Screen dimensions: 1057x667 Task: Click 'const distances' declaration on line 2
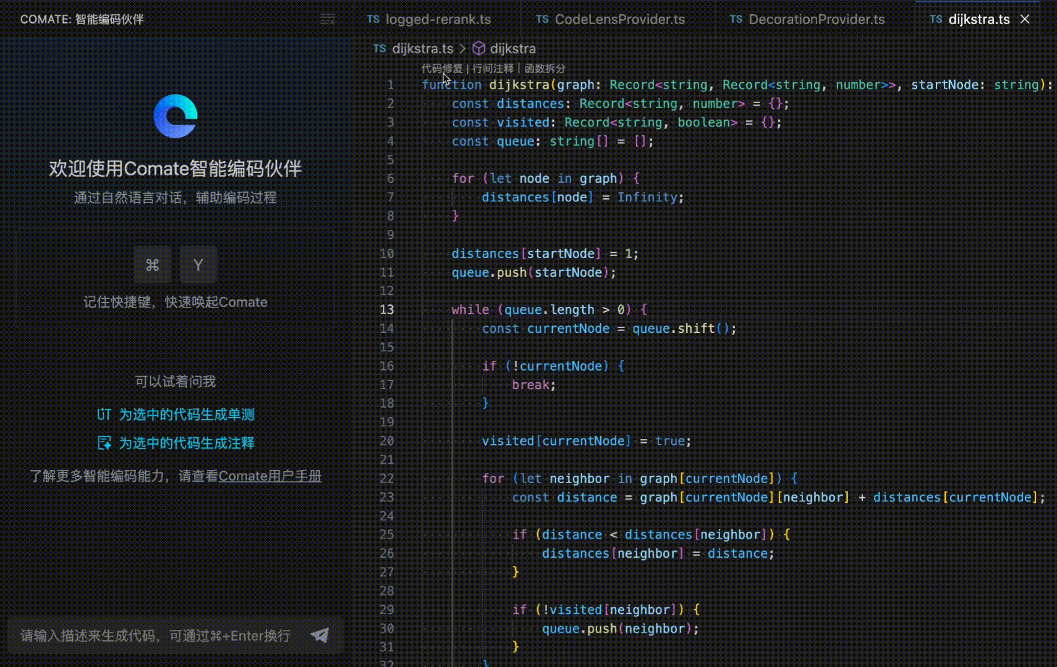(x=507, y=104)
